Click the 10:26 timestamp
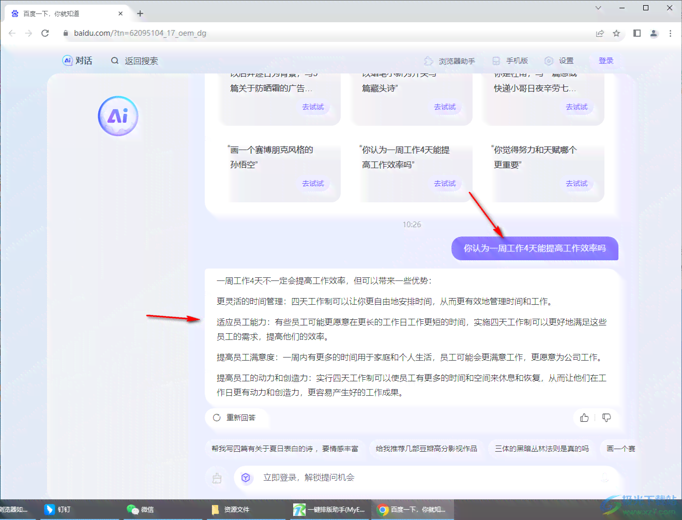682x520 pixels. [x=412, y=225]
